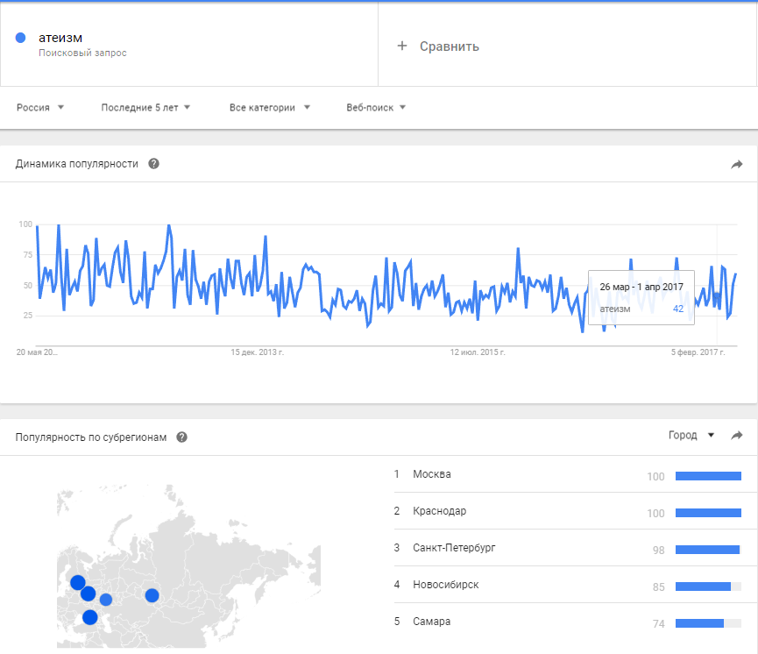Select the атеизм search term field
The height and width of the screenshot is (654, 758).
point(60,38)
